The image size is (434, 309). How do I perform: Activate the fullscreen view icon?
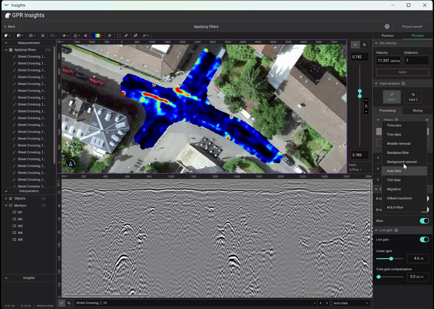click(119, 35)
